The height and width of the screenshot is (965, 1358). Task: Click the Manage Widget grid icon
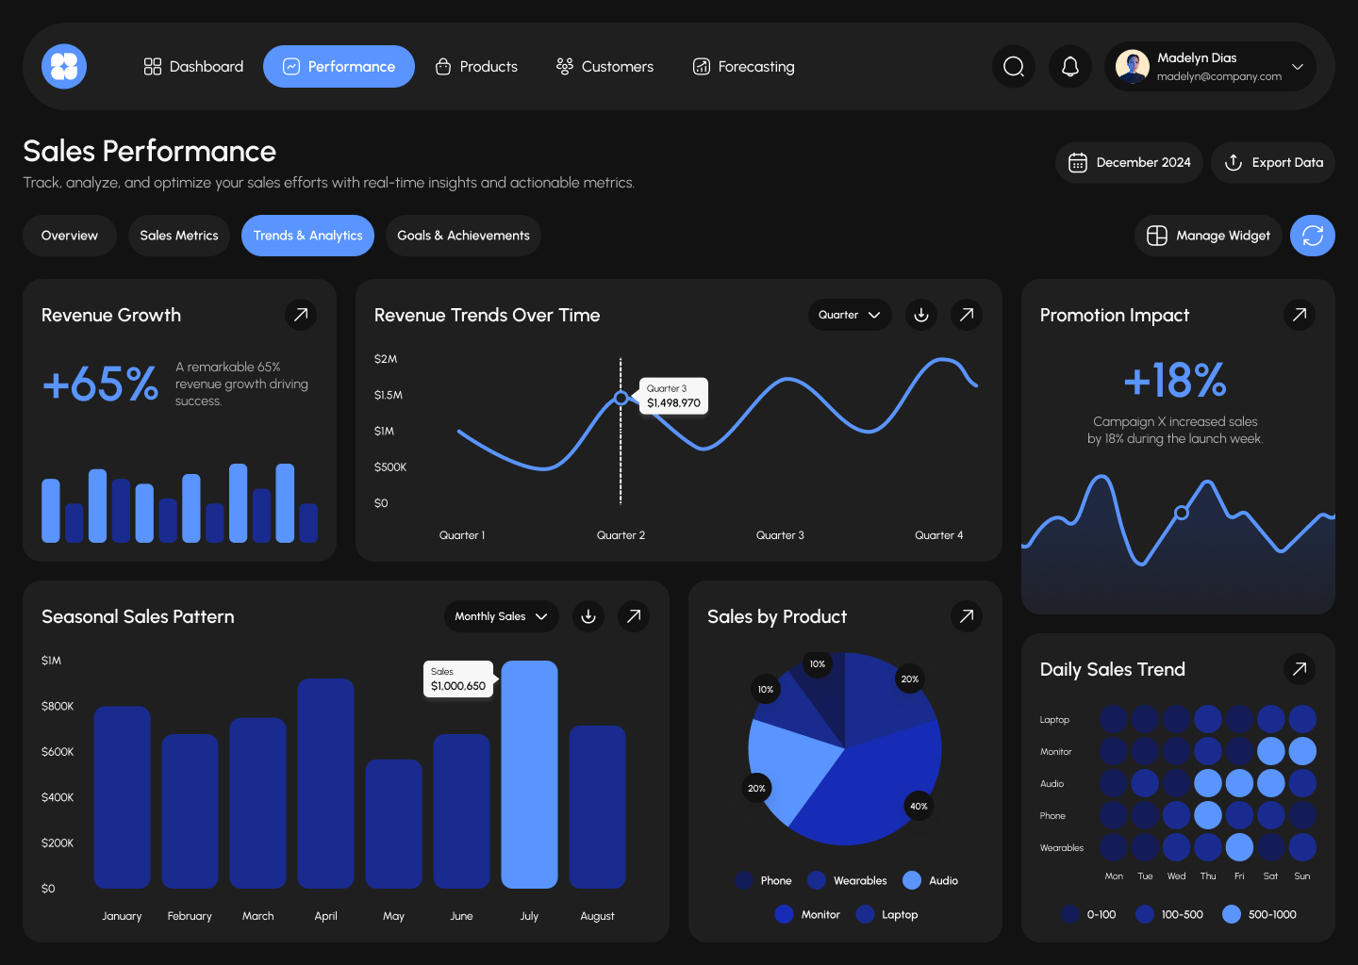(1157, 236)
